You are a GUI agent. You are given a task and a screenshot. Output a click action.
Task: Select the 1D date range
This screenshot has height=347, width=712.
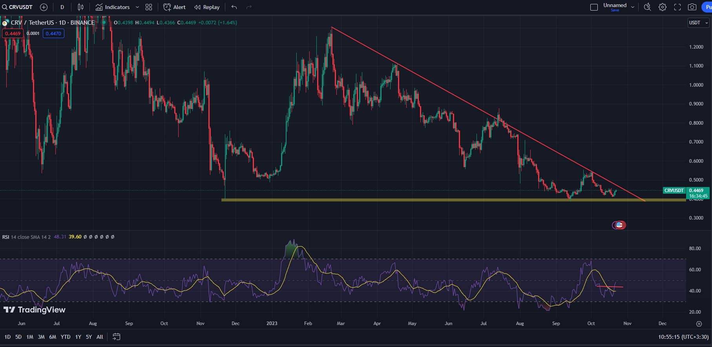click(x=7, y=337)
